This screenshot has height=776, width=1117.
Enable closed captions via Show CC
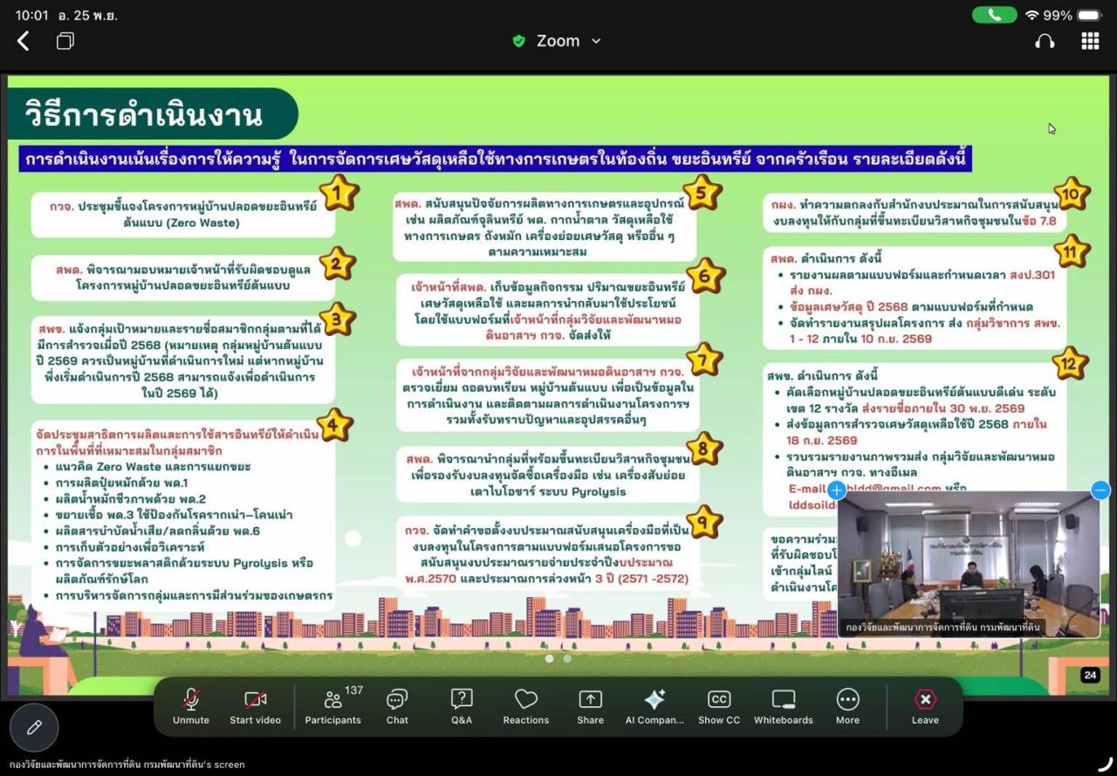[718, 705]
